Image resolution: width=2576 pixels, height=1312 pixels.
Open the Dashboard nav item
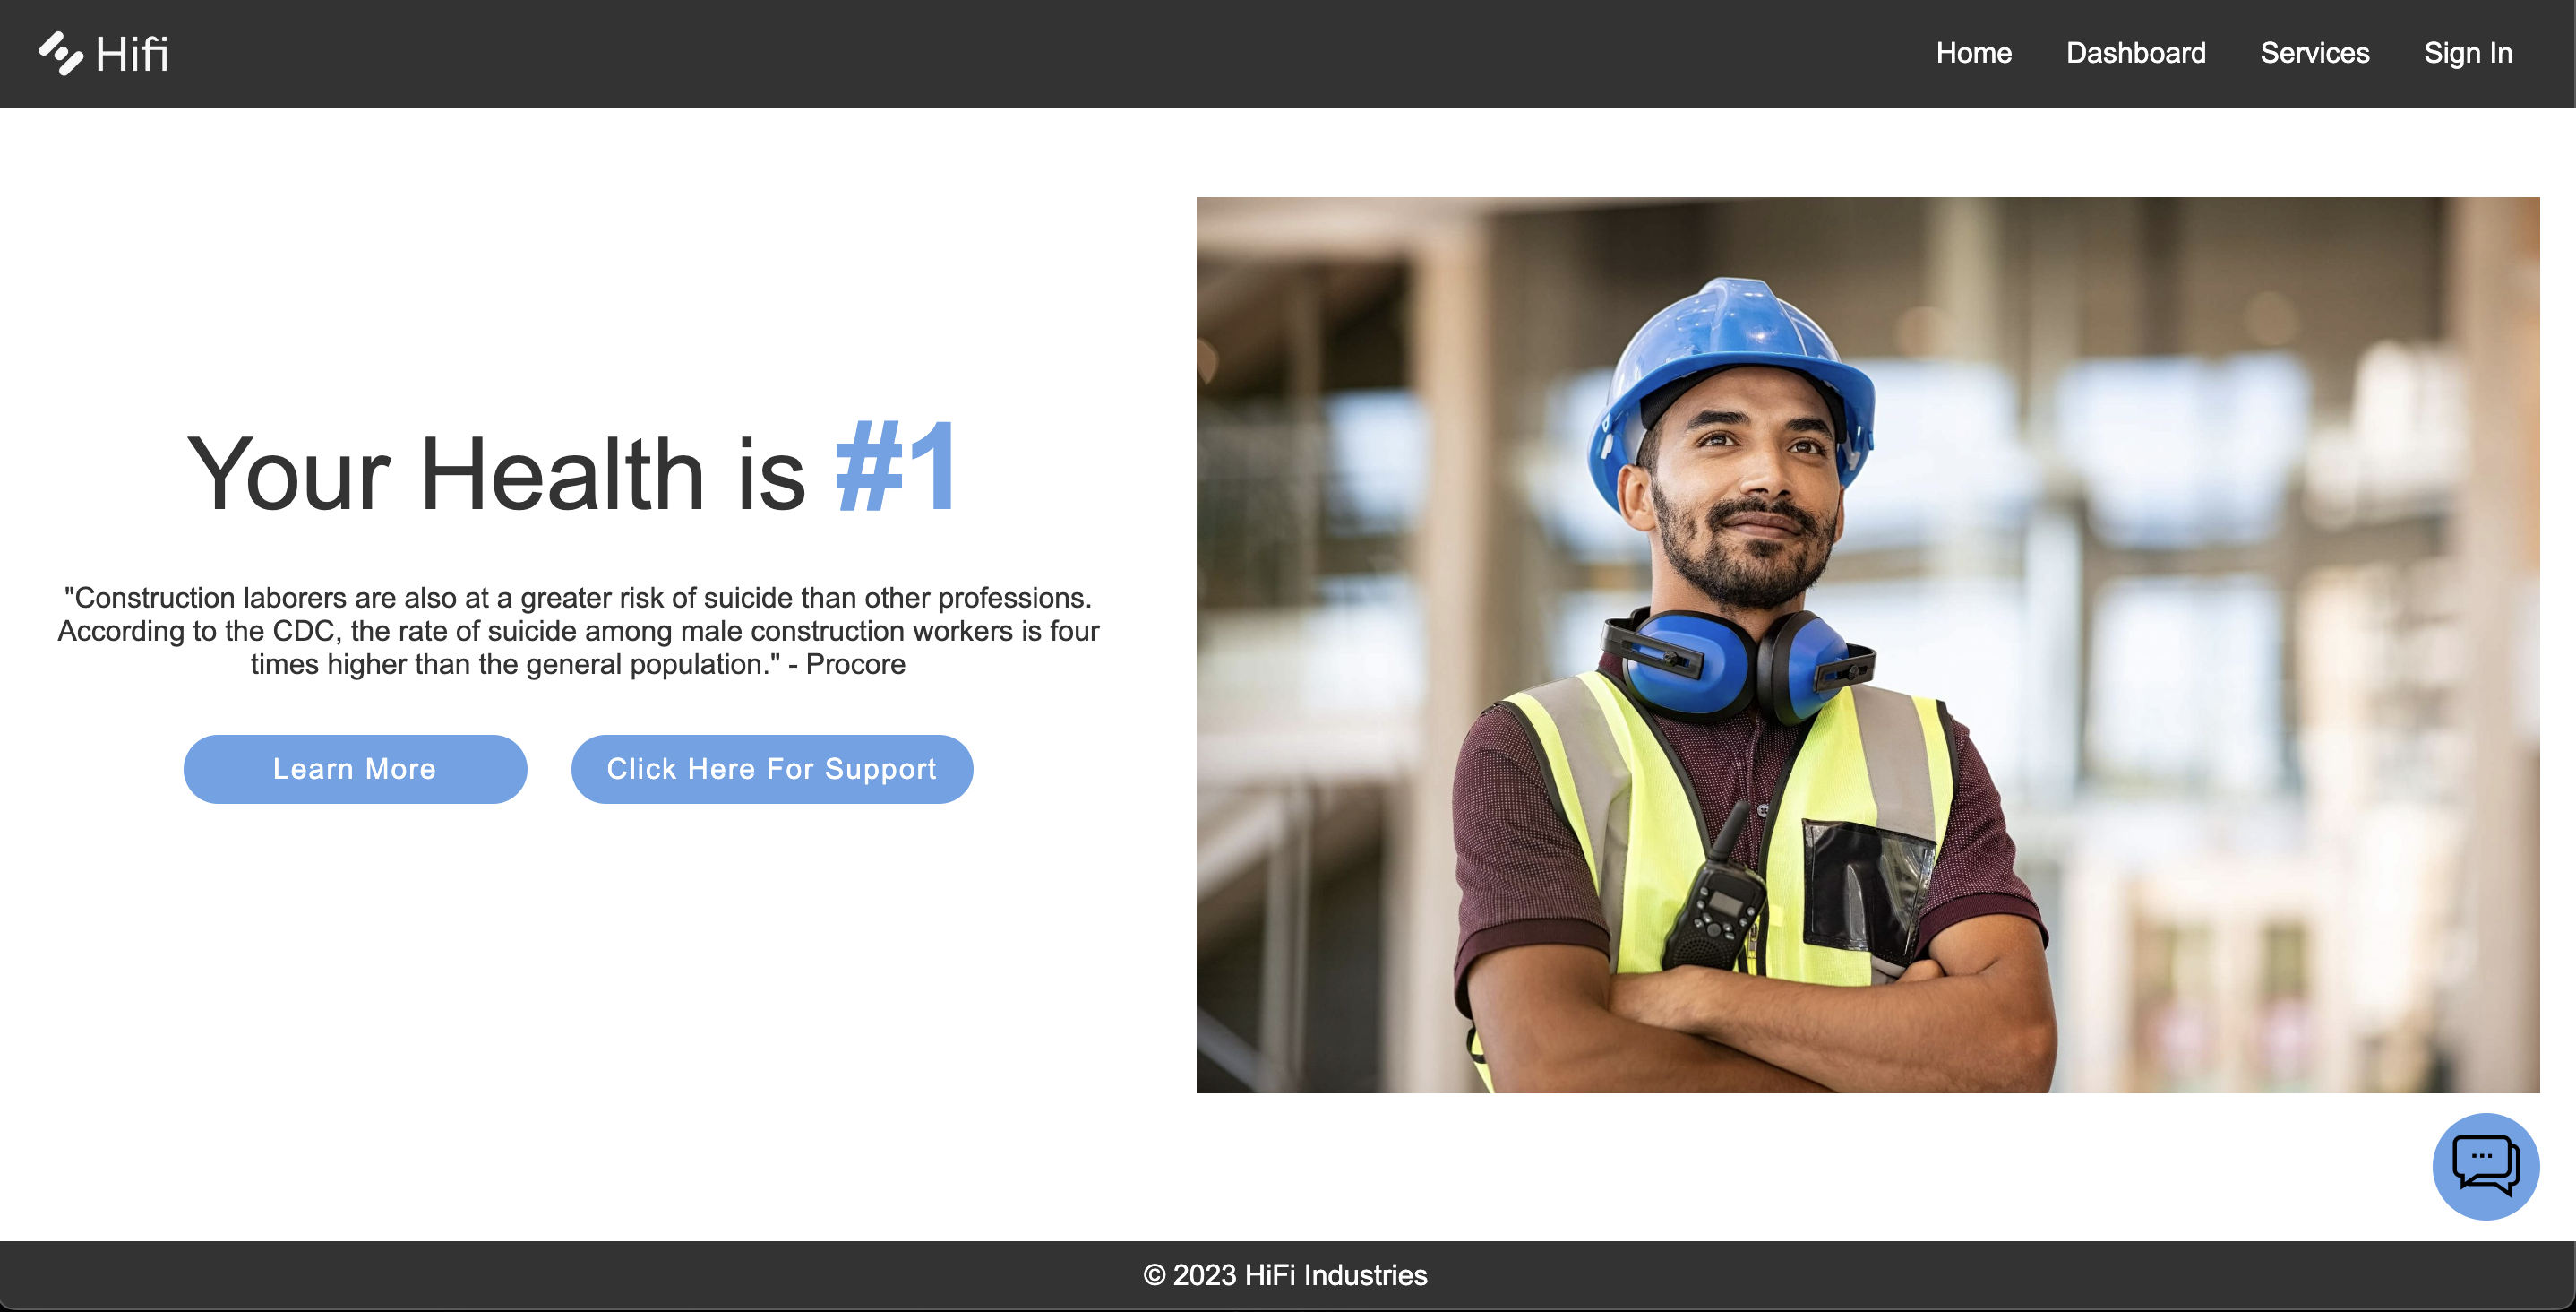pos(2135,53)
